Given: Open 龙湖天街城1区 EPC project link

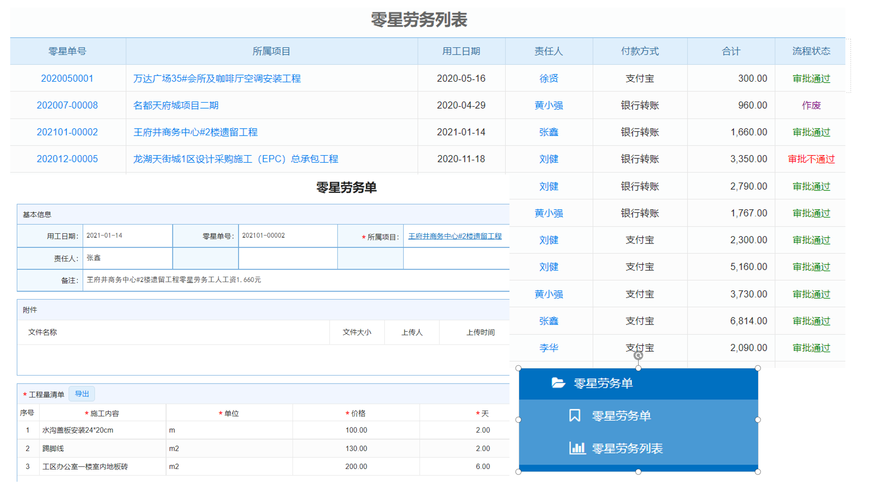Looking at the screenshot, I should pos(235,159).
